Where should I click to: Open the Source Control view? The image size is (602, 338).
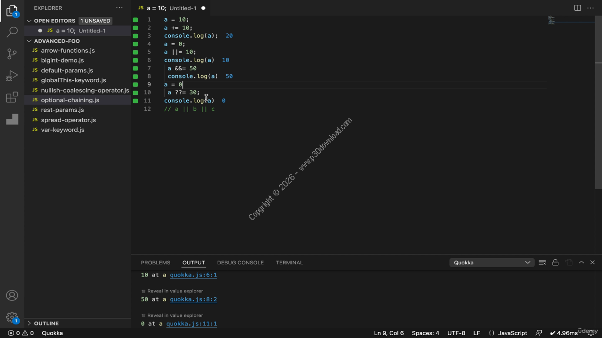tap(12, 54)
